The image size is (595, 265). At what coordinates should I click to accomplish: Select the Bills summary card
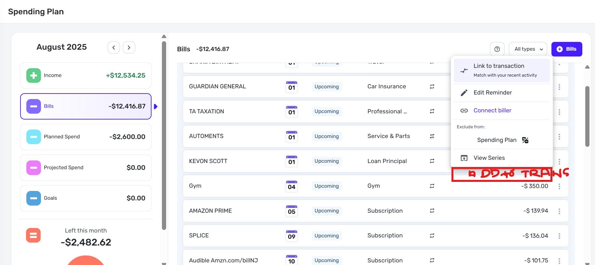86,106
